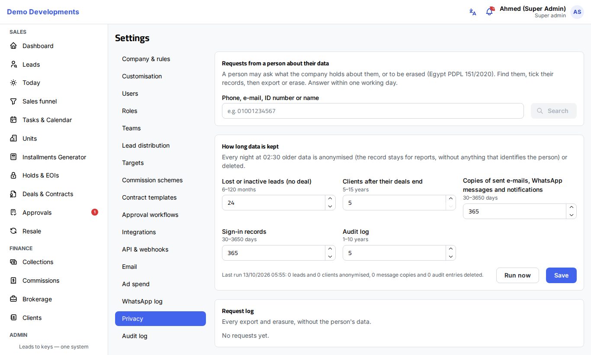Click the Search button for person data
The width and height of the screenshot is (591, 355).
[554, 111]
